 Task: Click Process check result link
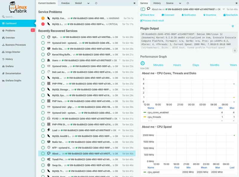(152, 21)
